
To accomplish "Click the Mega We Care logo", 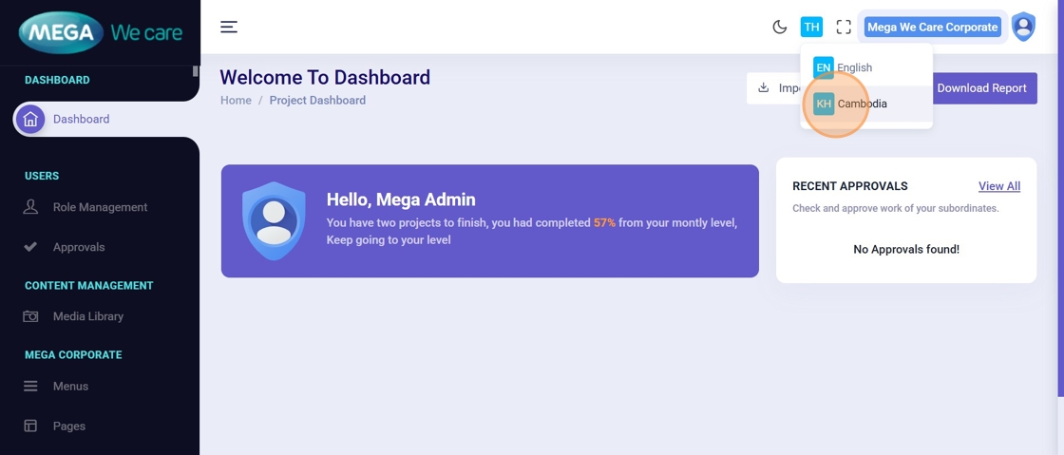I will (100, 33).
